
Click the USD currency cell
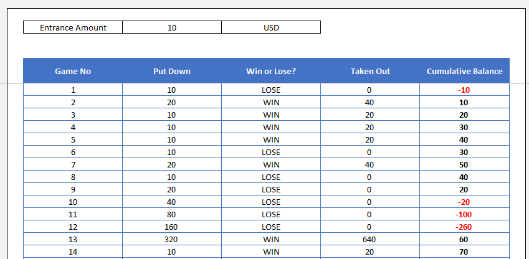(270, 27)
